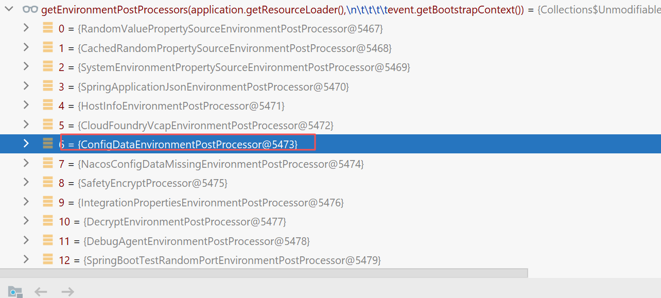Image resolution: width=661 pixels, height=298 pixels.
Task: Expand the SpringBootTestRandomPortEnvironmentPostProcessor entry
Action: click(26, 260)
